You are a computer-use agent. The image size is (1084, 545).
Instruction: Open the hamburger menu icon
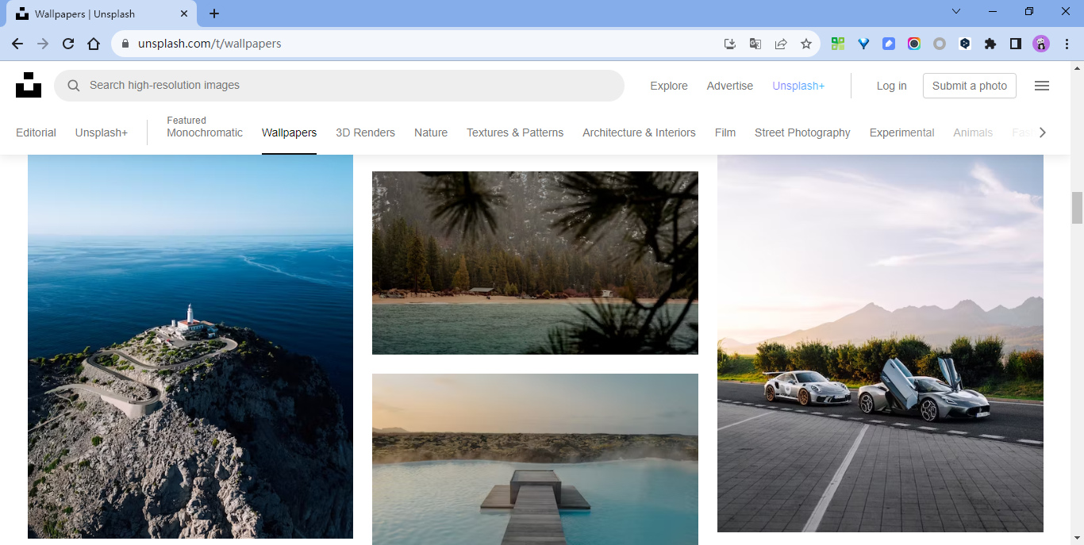tap(1042, 86)
